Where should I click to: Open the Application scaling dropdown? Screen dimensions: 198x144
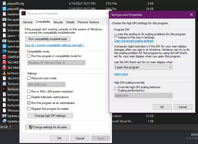point(143,96)
